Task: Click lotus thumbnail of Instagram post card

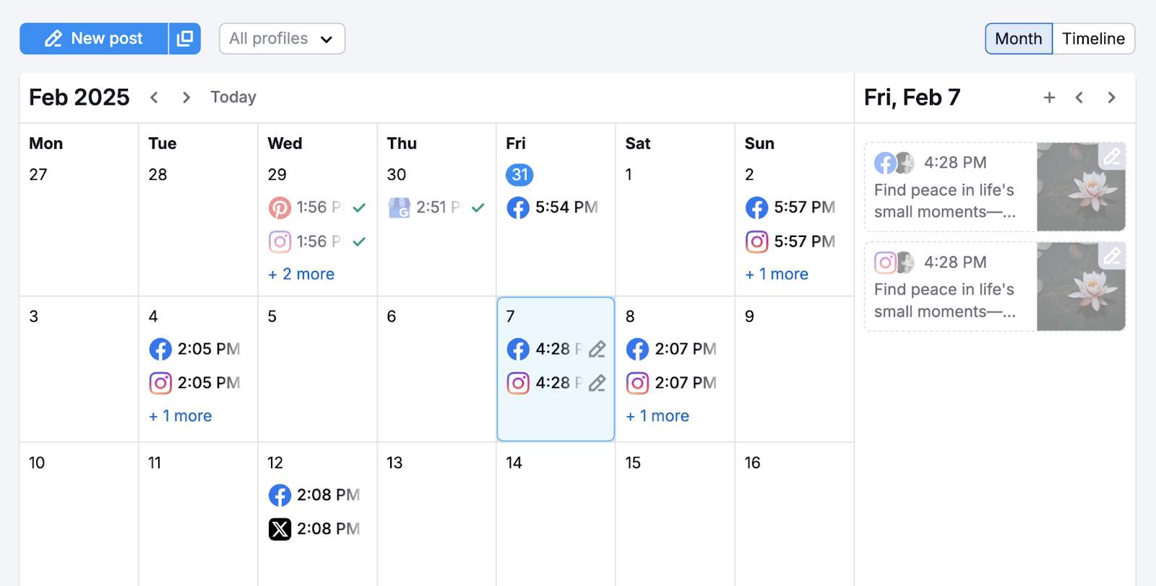Action: [x=1081, y=287]
